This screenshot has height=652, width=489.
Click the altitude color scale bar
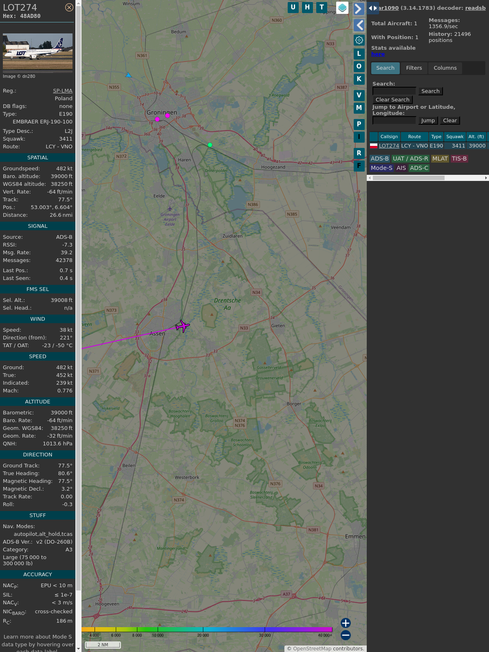[x=207, y=630]
